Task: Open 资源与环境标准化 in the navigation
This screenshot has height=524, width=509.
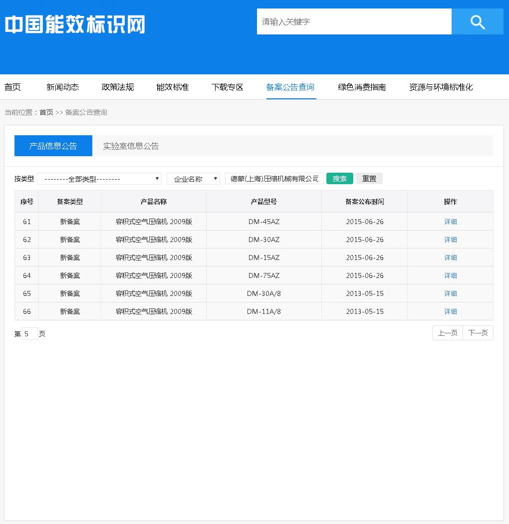Action: coord(441,87)
